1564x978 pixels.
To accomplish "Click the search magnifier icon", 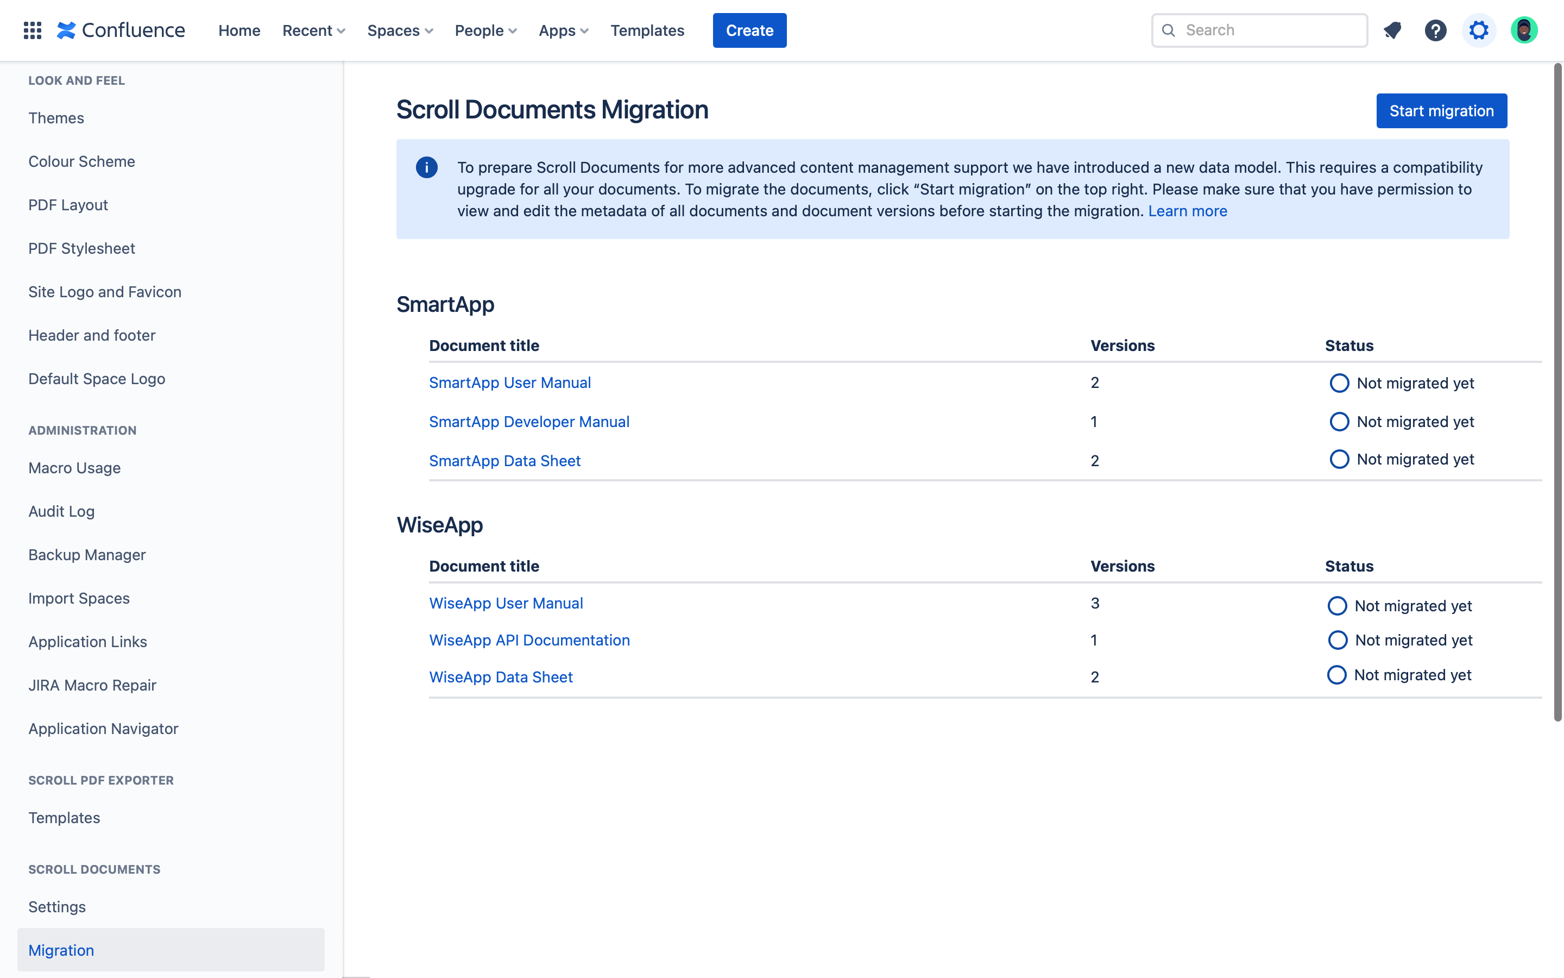I will click(x=1170, y=30).
